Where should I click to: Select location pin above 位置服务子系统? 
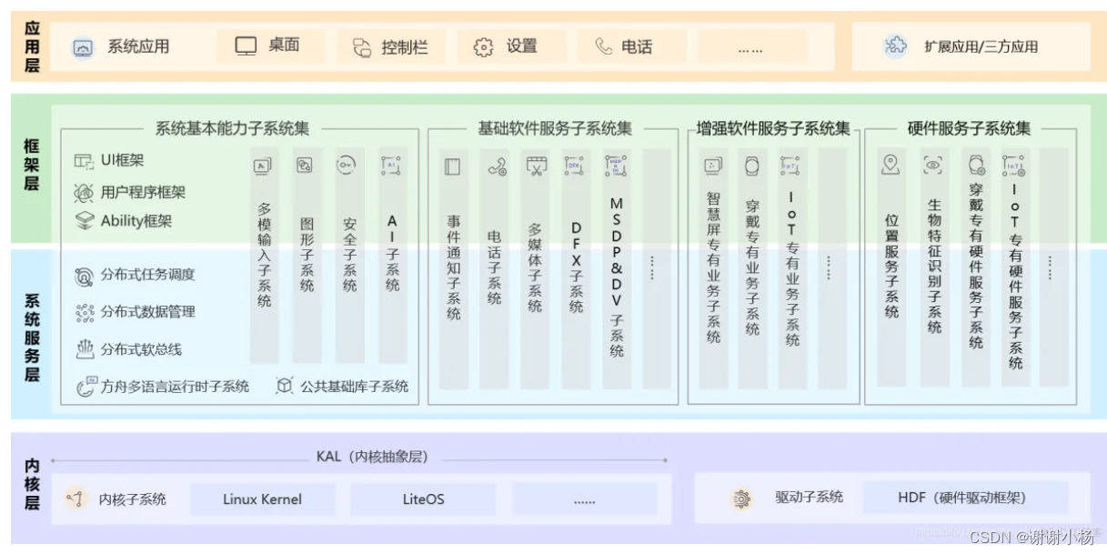point(890,165)
